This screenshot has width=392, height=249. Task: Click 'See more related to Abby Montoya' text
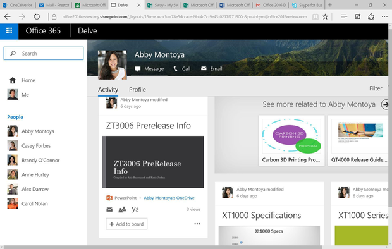click(x=319, y=104)
